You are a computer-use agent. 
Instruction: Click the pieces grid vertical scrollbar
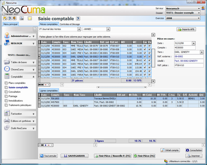[x=153, y=58]
